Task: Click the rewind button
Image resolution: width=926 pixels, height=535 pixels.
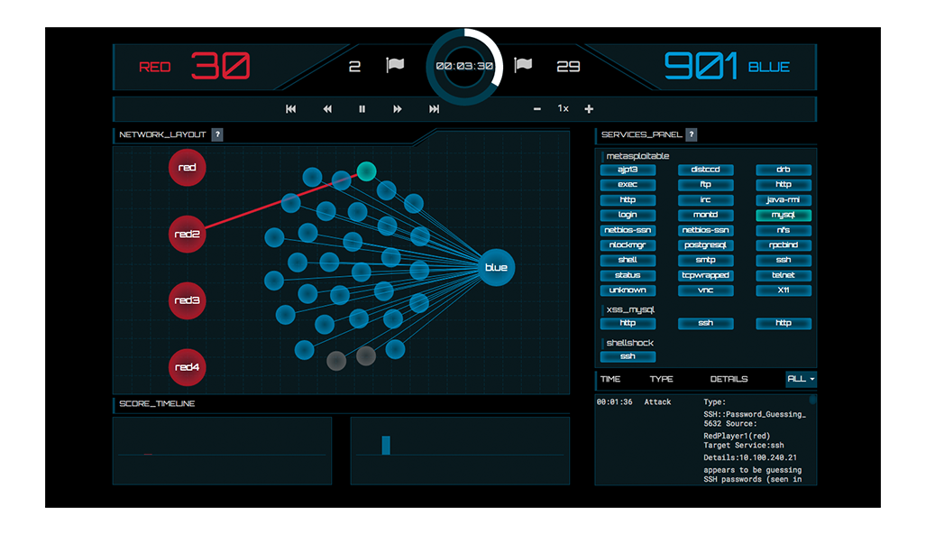Action: tap(327, 109)
